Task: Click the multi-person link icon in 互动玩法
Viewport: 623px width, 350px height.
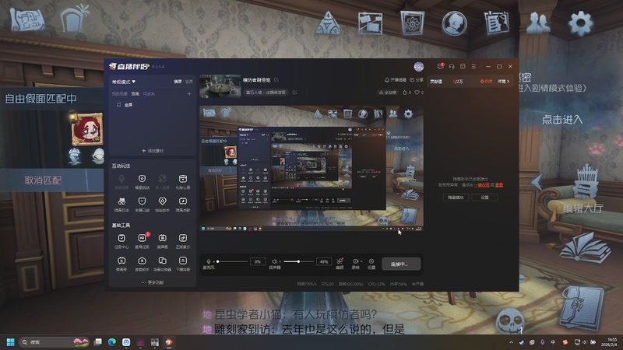Action: click(x=163, y=179)
